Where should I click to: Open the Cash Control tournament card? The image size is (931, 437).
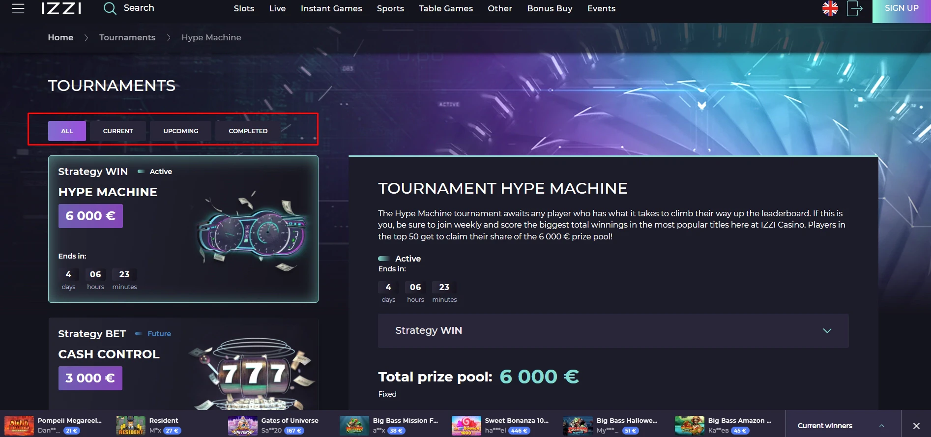[x=183, y=364]
